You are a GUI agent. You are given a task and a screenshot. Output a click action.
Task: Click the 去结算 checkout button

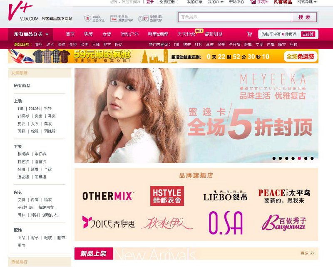click(308, 34)
